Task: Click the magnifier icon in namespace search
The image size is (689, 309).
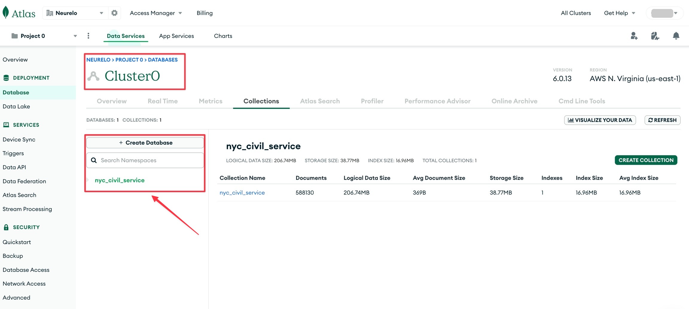Action: tap(94, 160)
